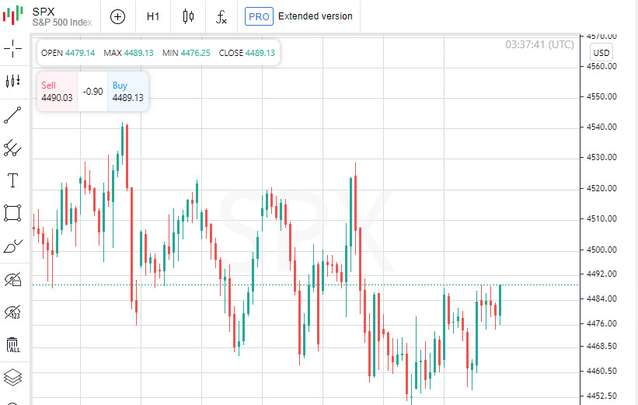Open the fx indicators menu

tap(221, 16)
